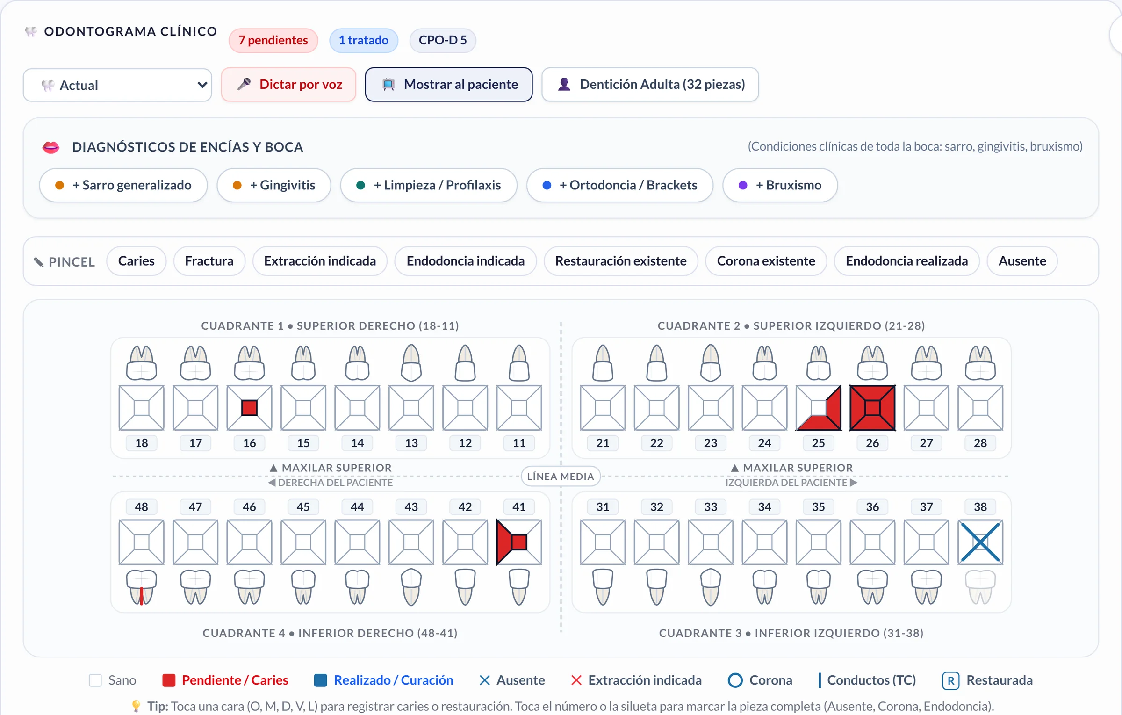Select the Fractura brush
Viewport: 1122px width, 715px height.
209,261
